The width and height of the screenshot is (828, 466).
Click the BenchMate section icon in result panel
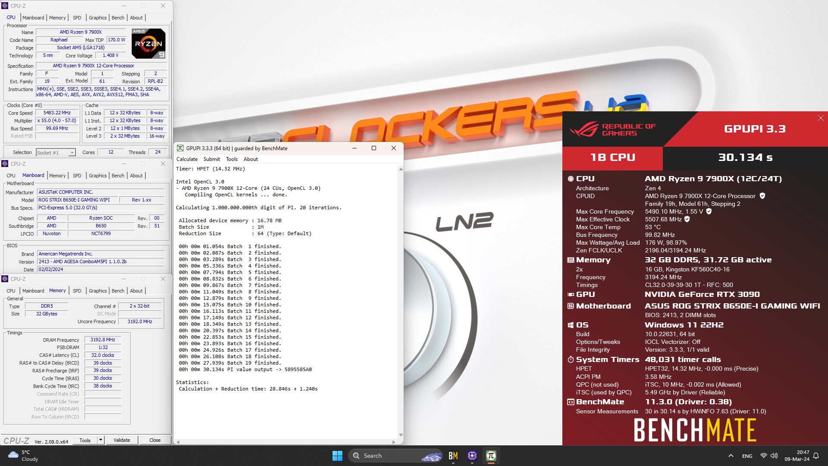coord(571,402)
